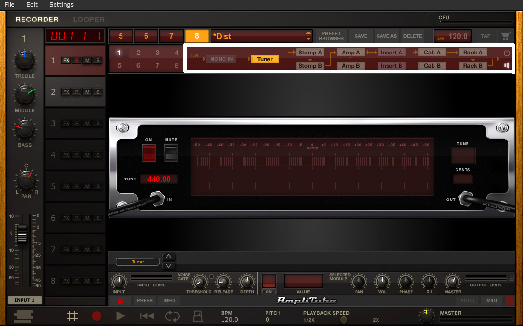Image resolution: width=523 pixels, height=326 pixels.
Task: Open the mixer lines icon at bottom left
Action: tap(24, 316)
